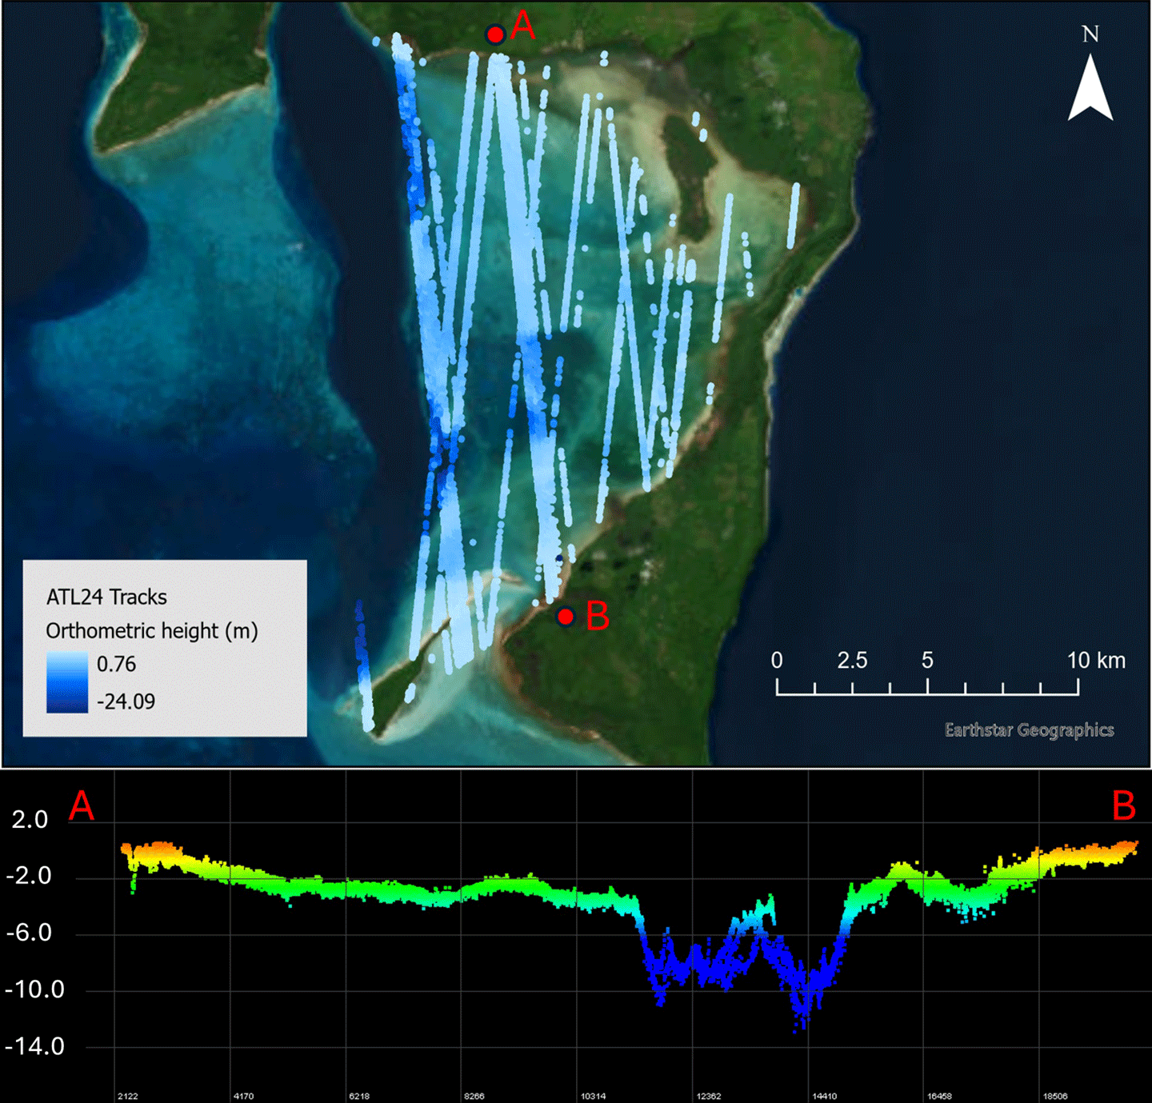
Task: Click the "Orthometric height (m)" legend label
Action: pyautogui.click(x=152, y=631)
